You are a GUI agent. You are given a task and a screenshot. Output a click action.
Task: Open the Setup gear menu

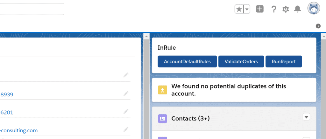click(286, 9)
